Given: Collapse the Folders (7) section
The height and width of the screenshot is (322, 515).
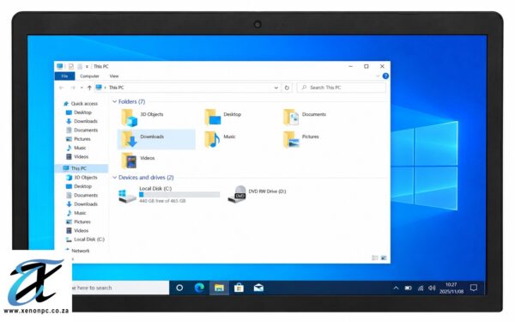Looking at the screenshot, I should coord(114,102).
